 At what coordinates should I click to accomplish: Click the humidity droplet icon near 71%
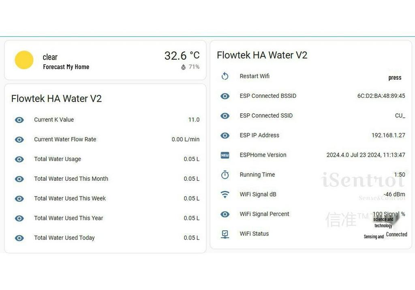184,67
